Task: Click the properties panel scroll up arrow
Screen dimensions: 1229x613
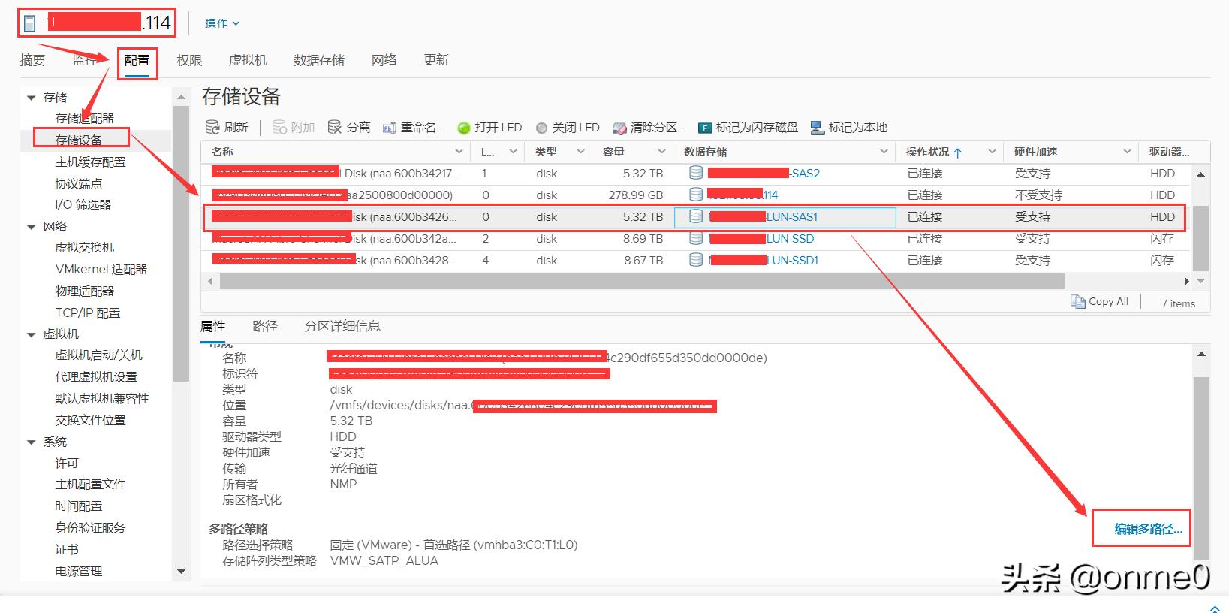Action: tap(1201, 354)
